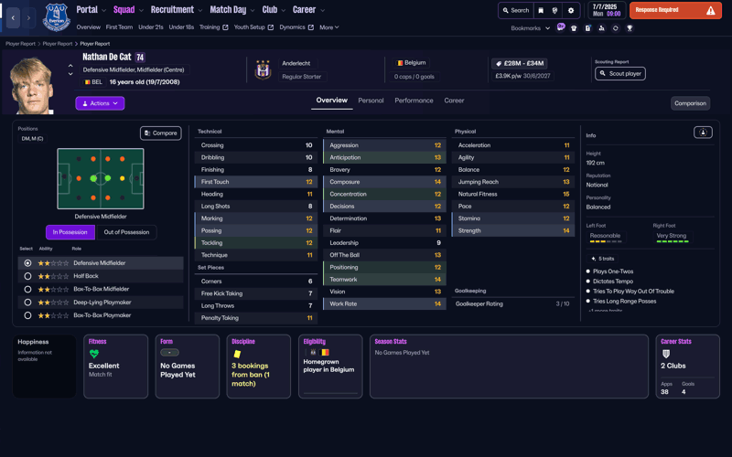Viewport: 732px width, 457px height.
Task: Open the Actions dropdown
Action: [x=100, y=103]
